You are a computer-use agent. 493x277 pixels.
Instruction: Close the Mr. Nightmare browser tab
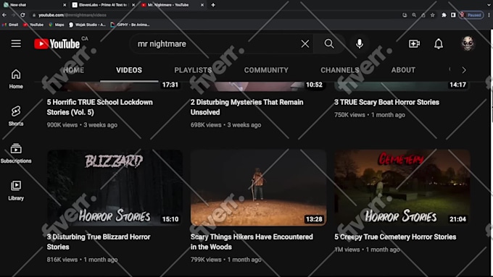coord(202,5)
